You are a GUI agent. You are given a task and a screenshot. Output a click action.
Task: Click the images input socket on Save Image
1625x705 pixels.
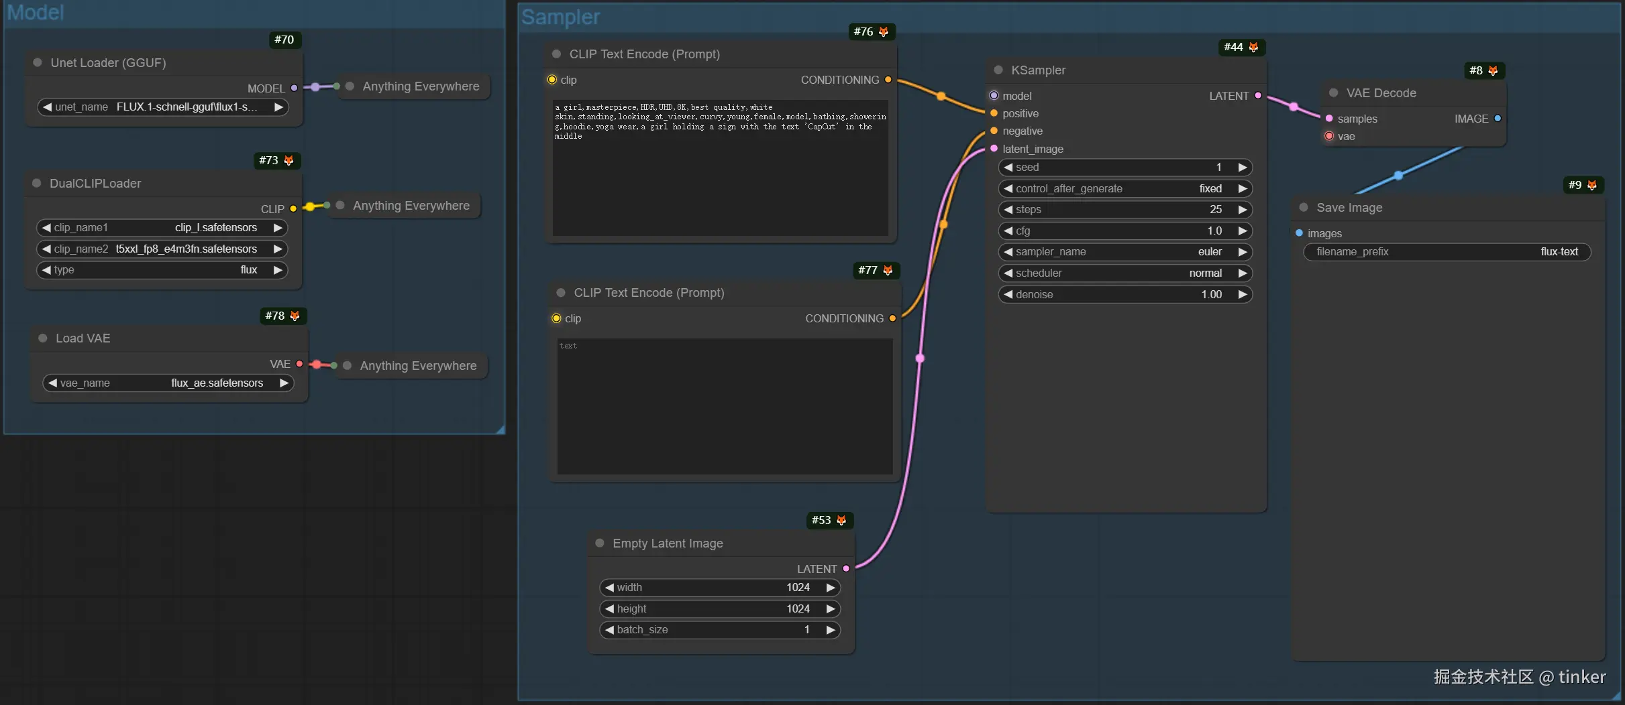point(1300,233)
